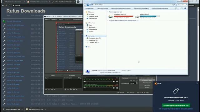Move the scene up in OBS
The width and height of the screenshot is (200, 112).
[x=52, y=89]
